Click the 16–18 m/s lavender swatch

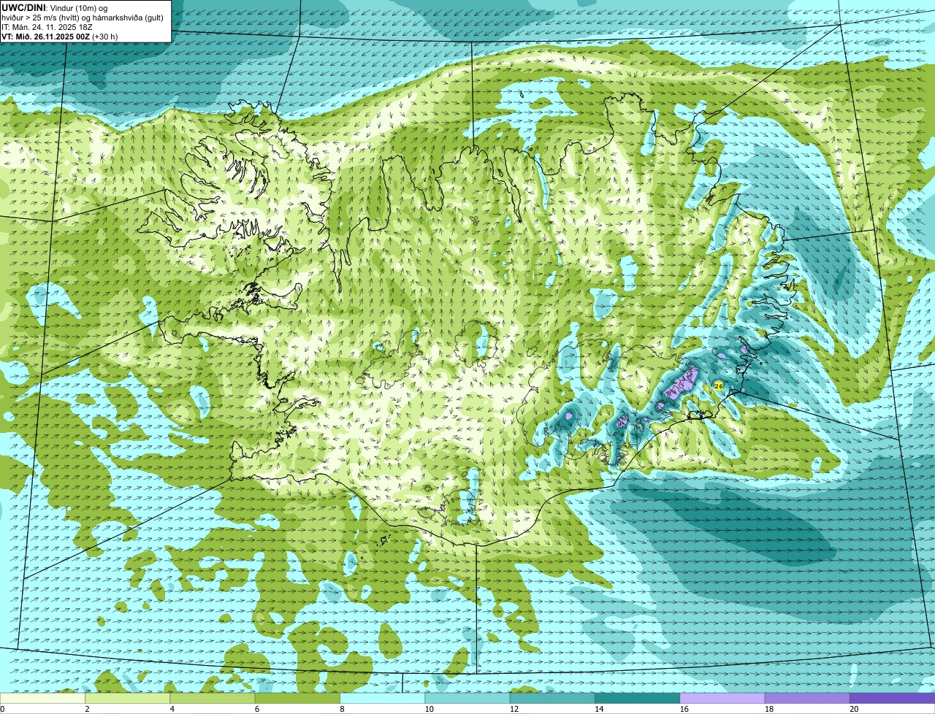coord(722,698)
